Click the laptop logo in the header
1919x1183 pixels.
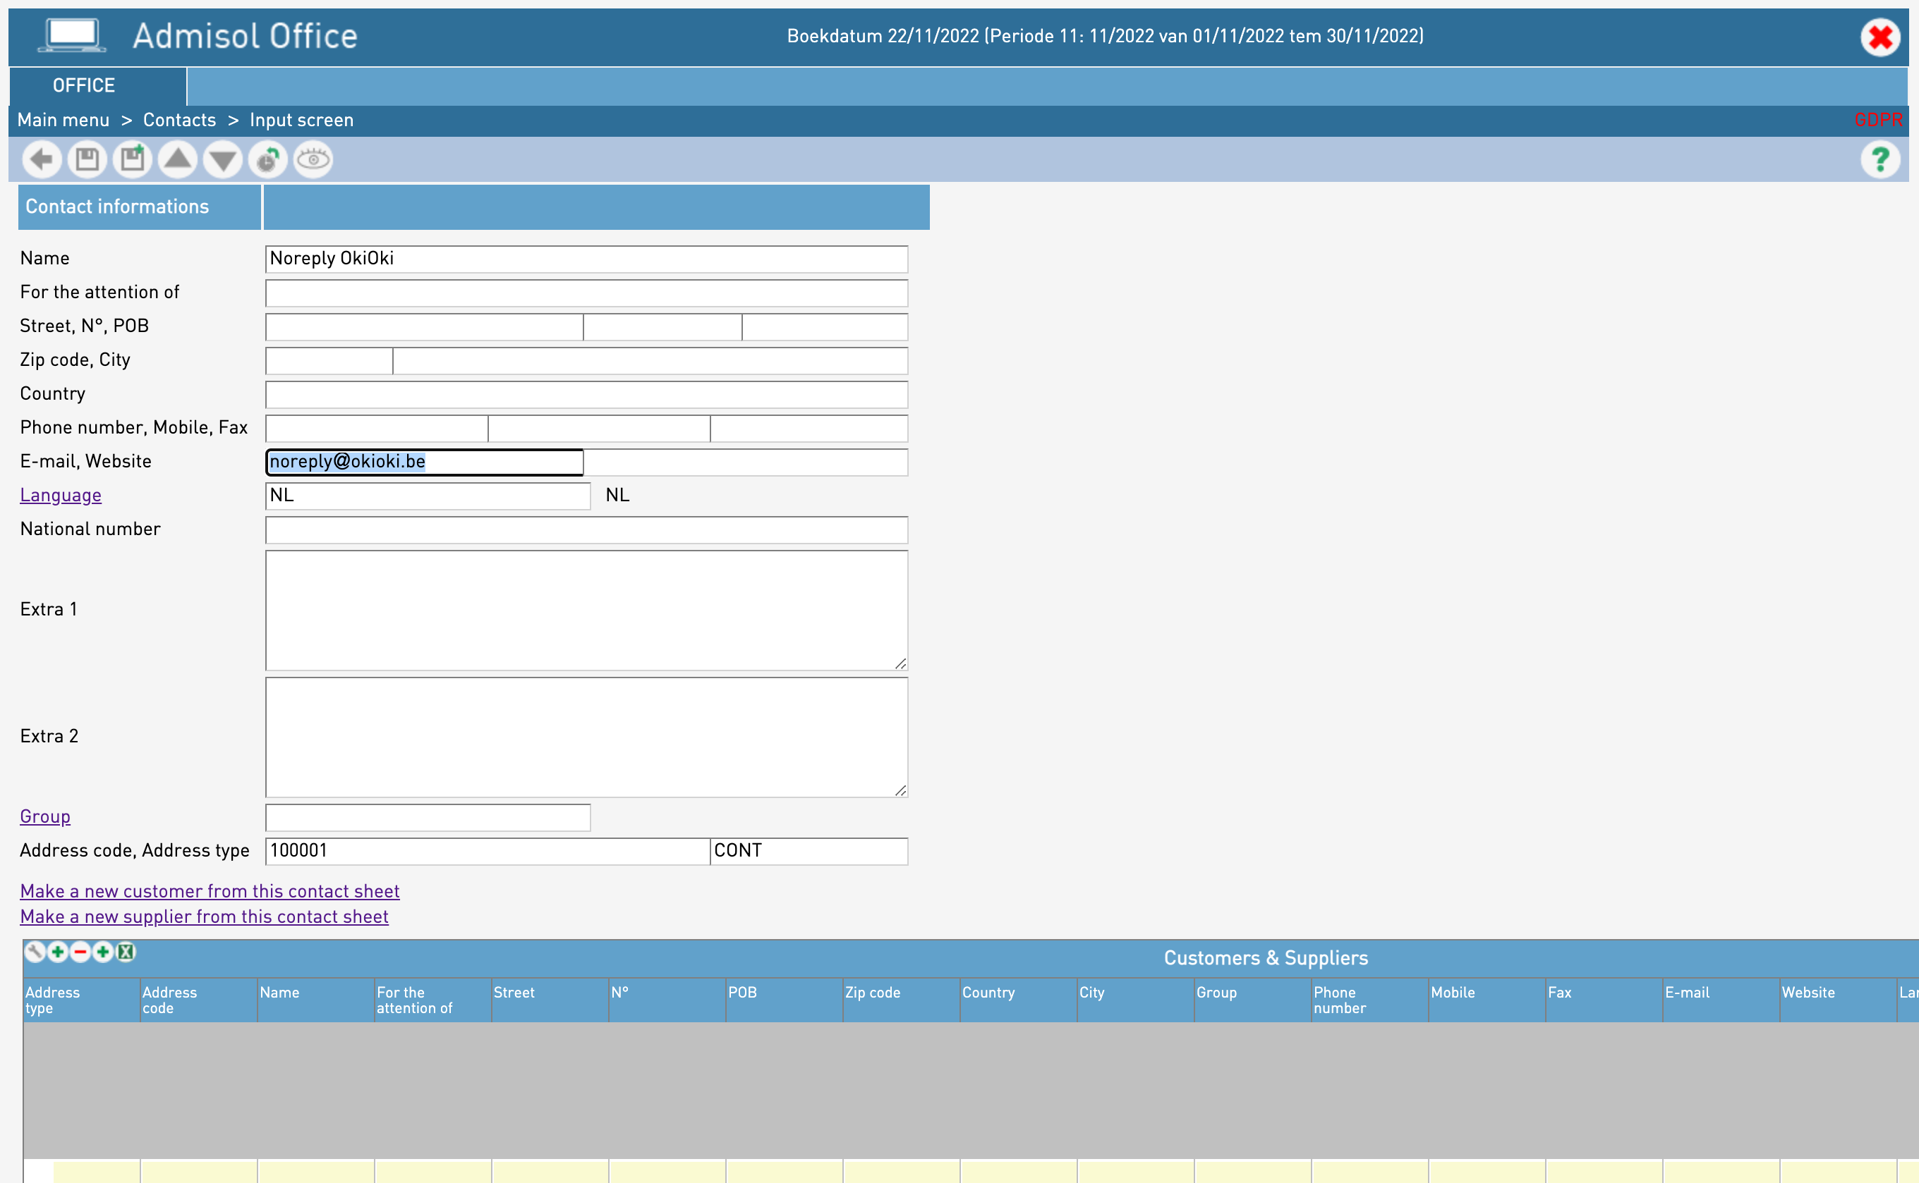pyautogui.click(x=72, y=36)
